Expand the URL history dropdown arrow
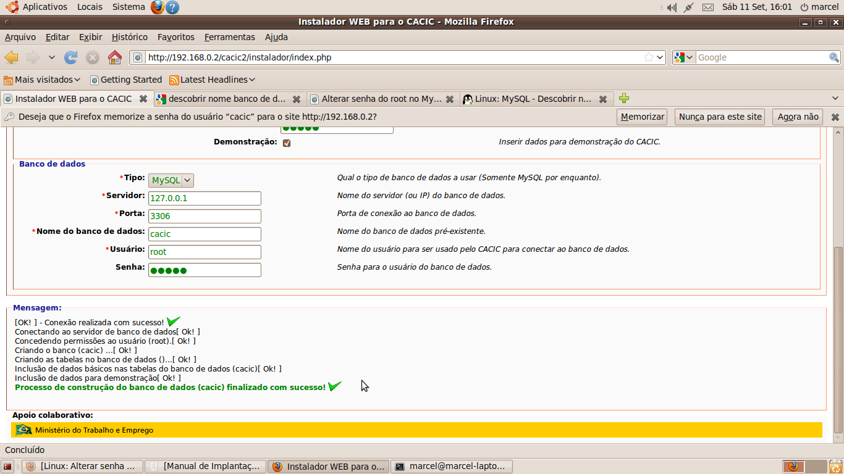 pos(660,57)
